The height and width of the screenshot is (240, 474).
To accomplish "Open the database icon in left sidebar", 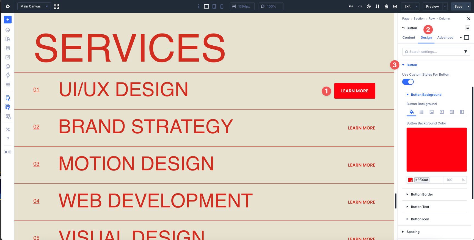I will click(8, 48).
